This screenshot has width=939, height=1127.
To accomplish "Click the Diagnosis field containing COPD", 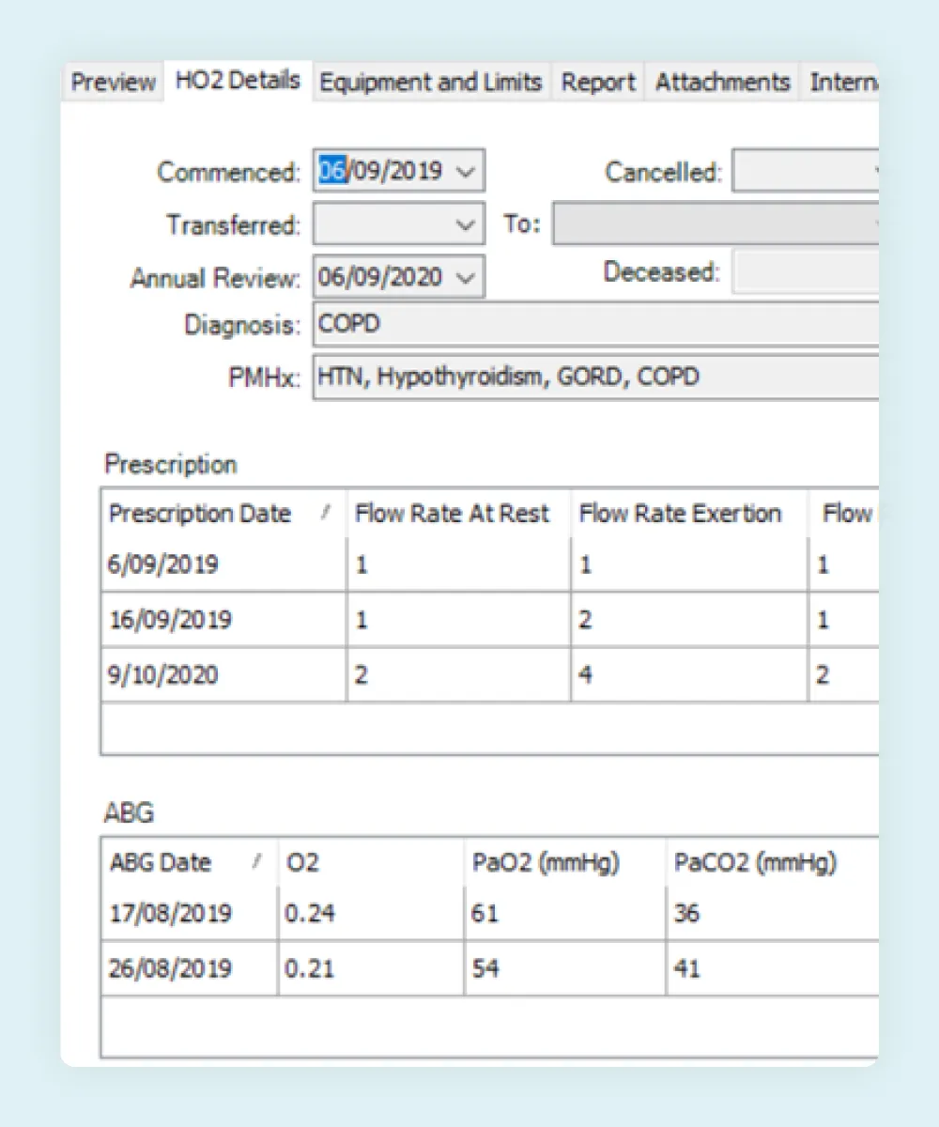I will (595, 325).
